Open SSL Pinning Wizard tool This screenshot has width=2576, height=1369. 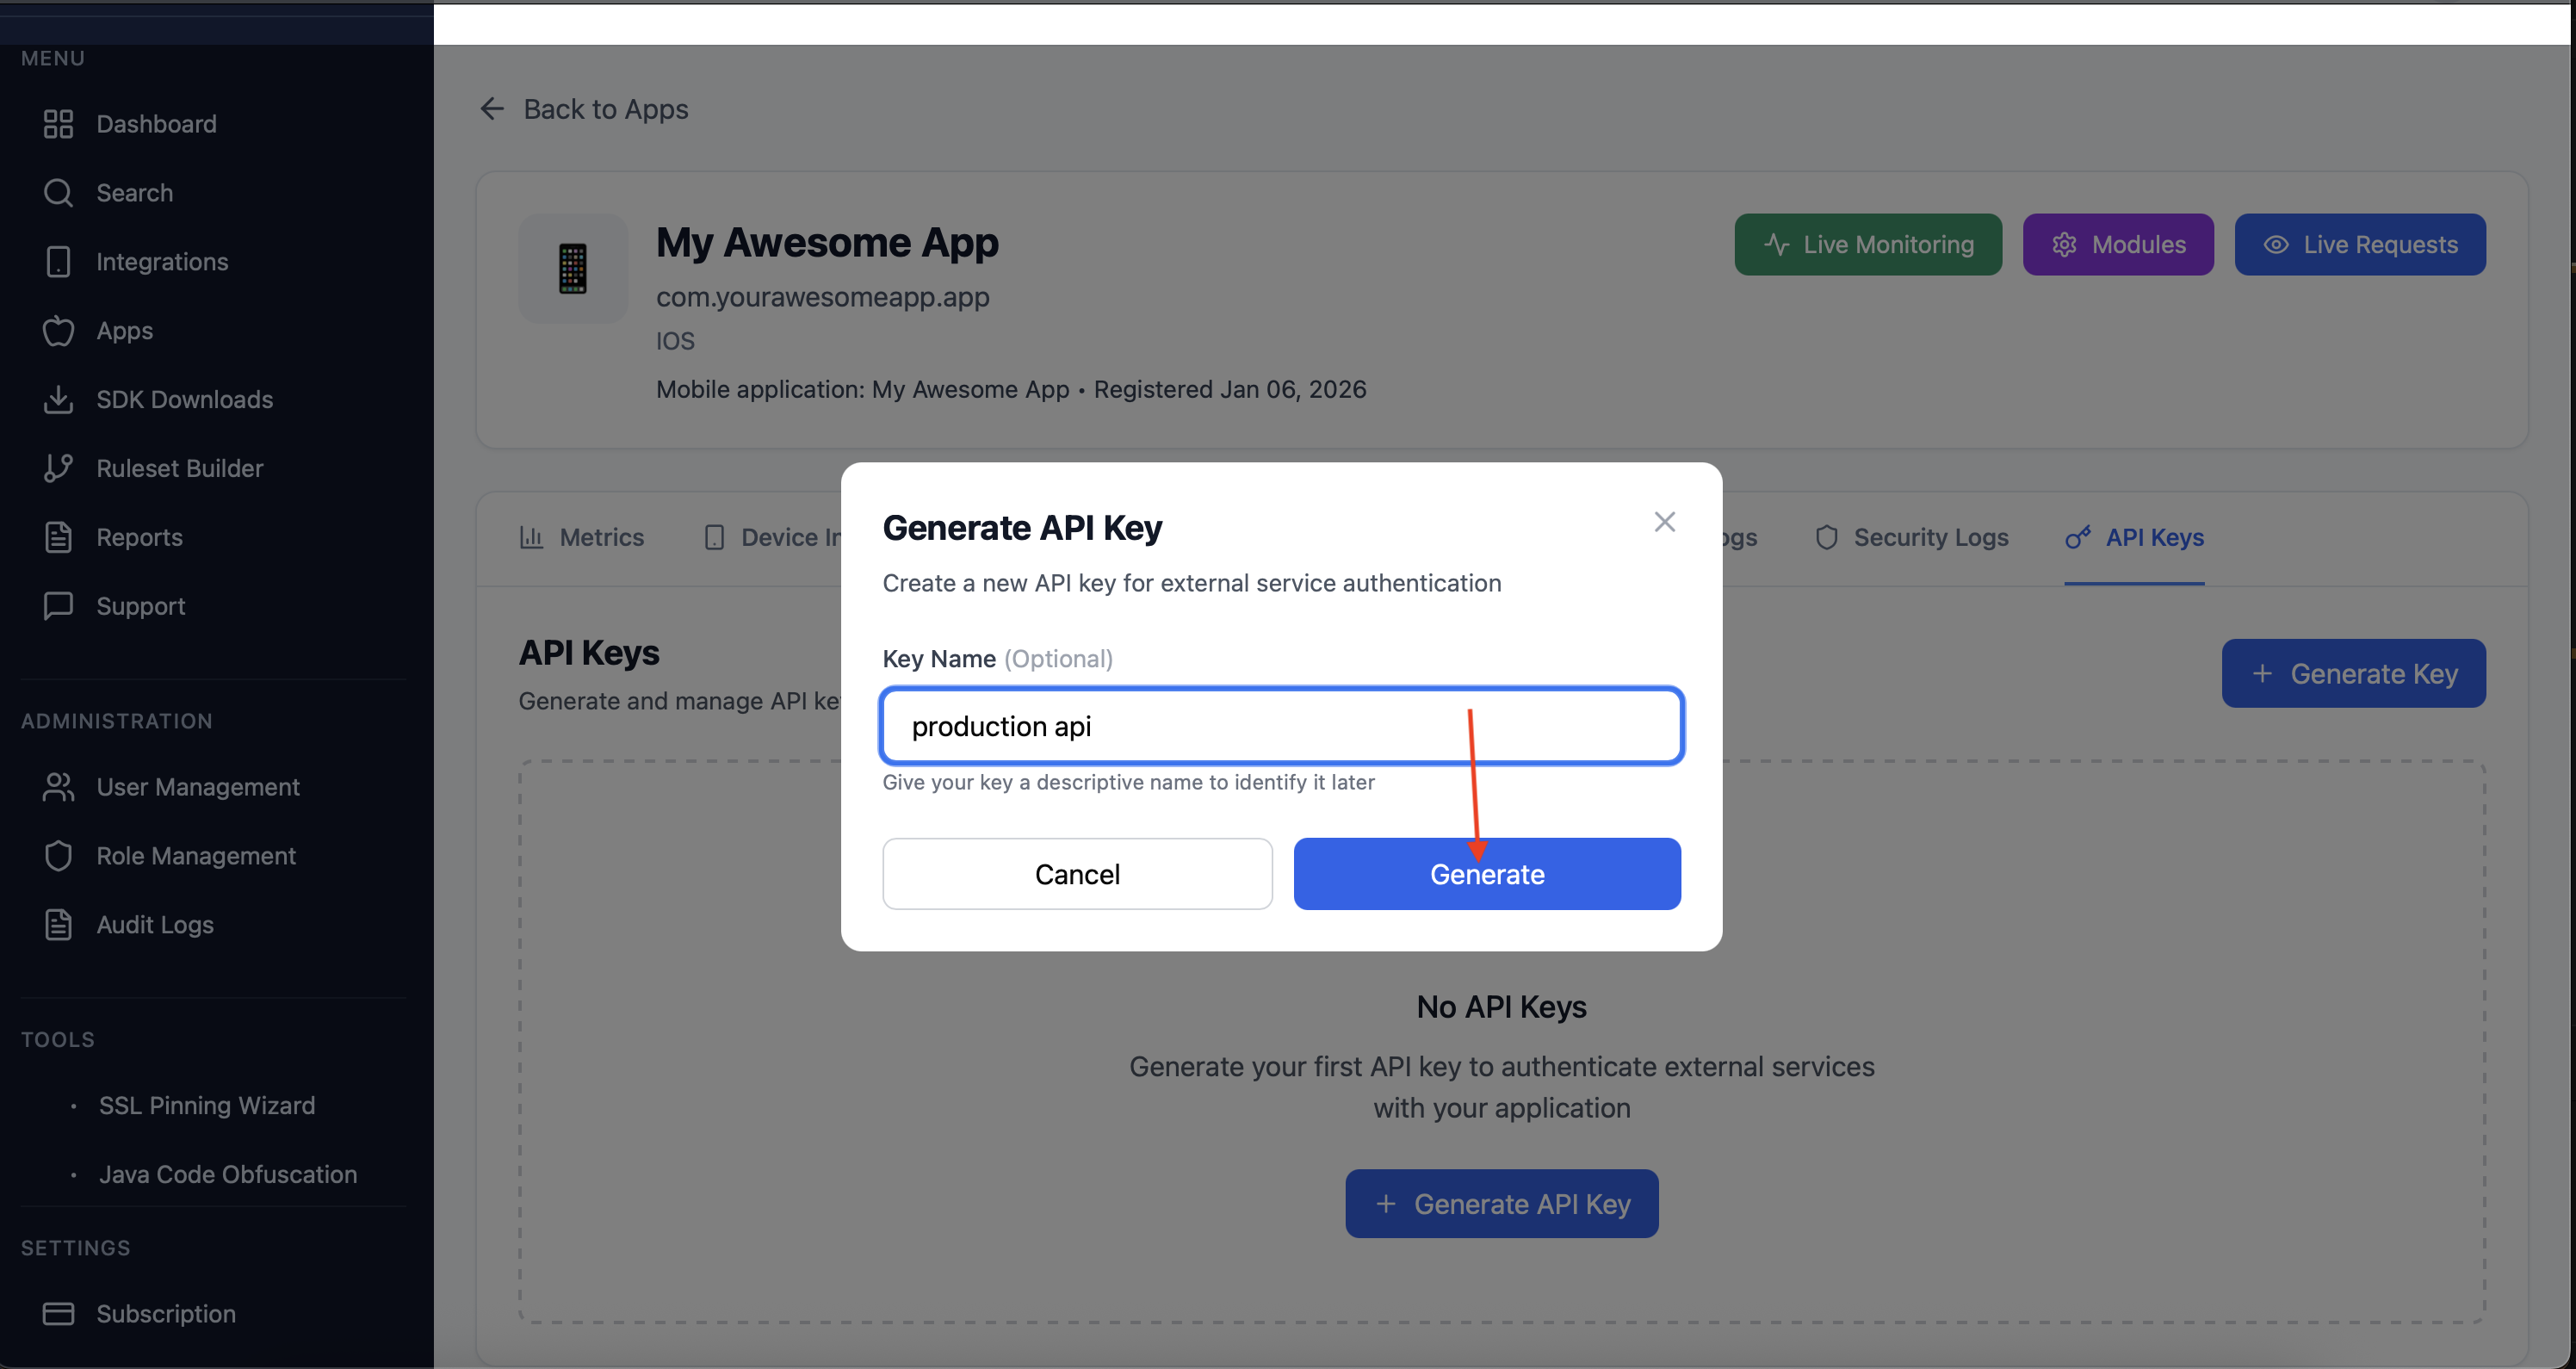coord(207,1106)
